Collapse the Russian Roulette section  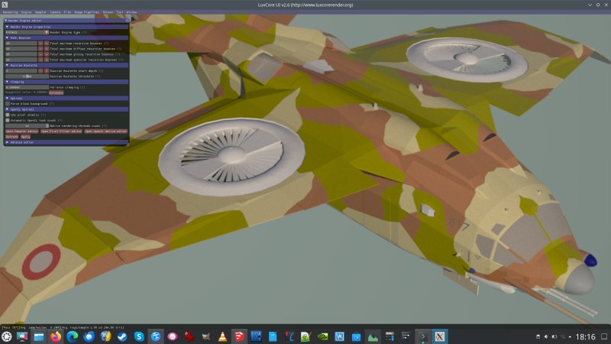[x=8, y=65]
